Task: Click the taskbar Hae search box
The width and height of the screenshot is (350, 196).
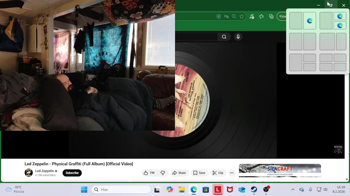Action: [121, 189]
